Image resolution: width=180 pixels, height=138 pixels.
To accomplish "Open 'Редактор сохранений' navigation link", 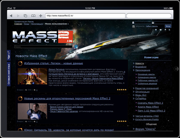I will tap(147, 88).
